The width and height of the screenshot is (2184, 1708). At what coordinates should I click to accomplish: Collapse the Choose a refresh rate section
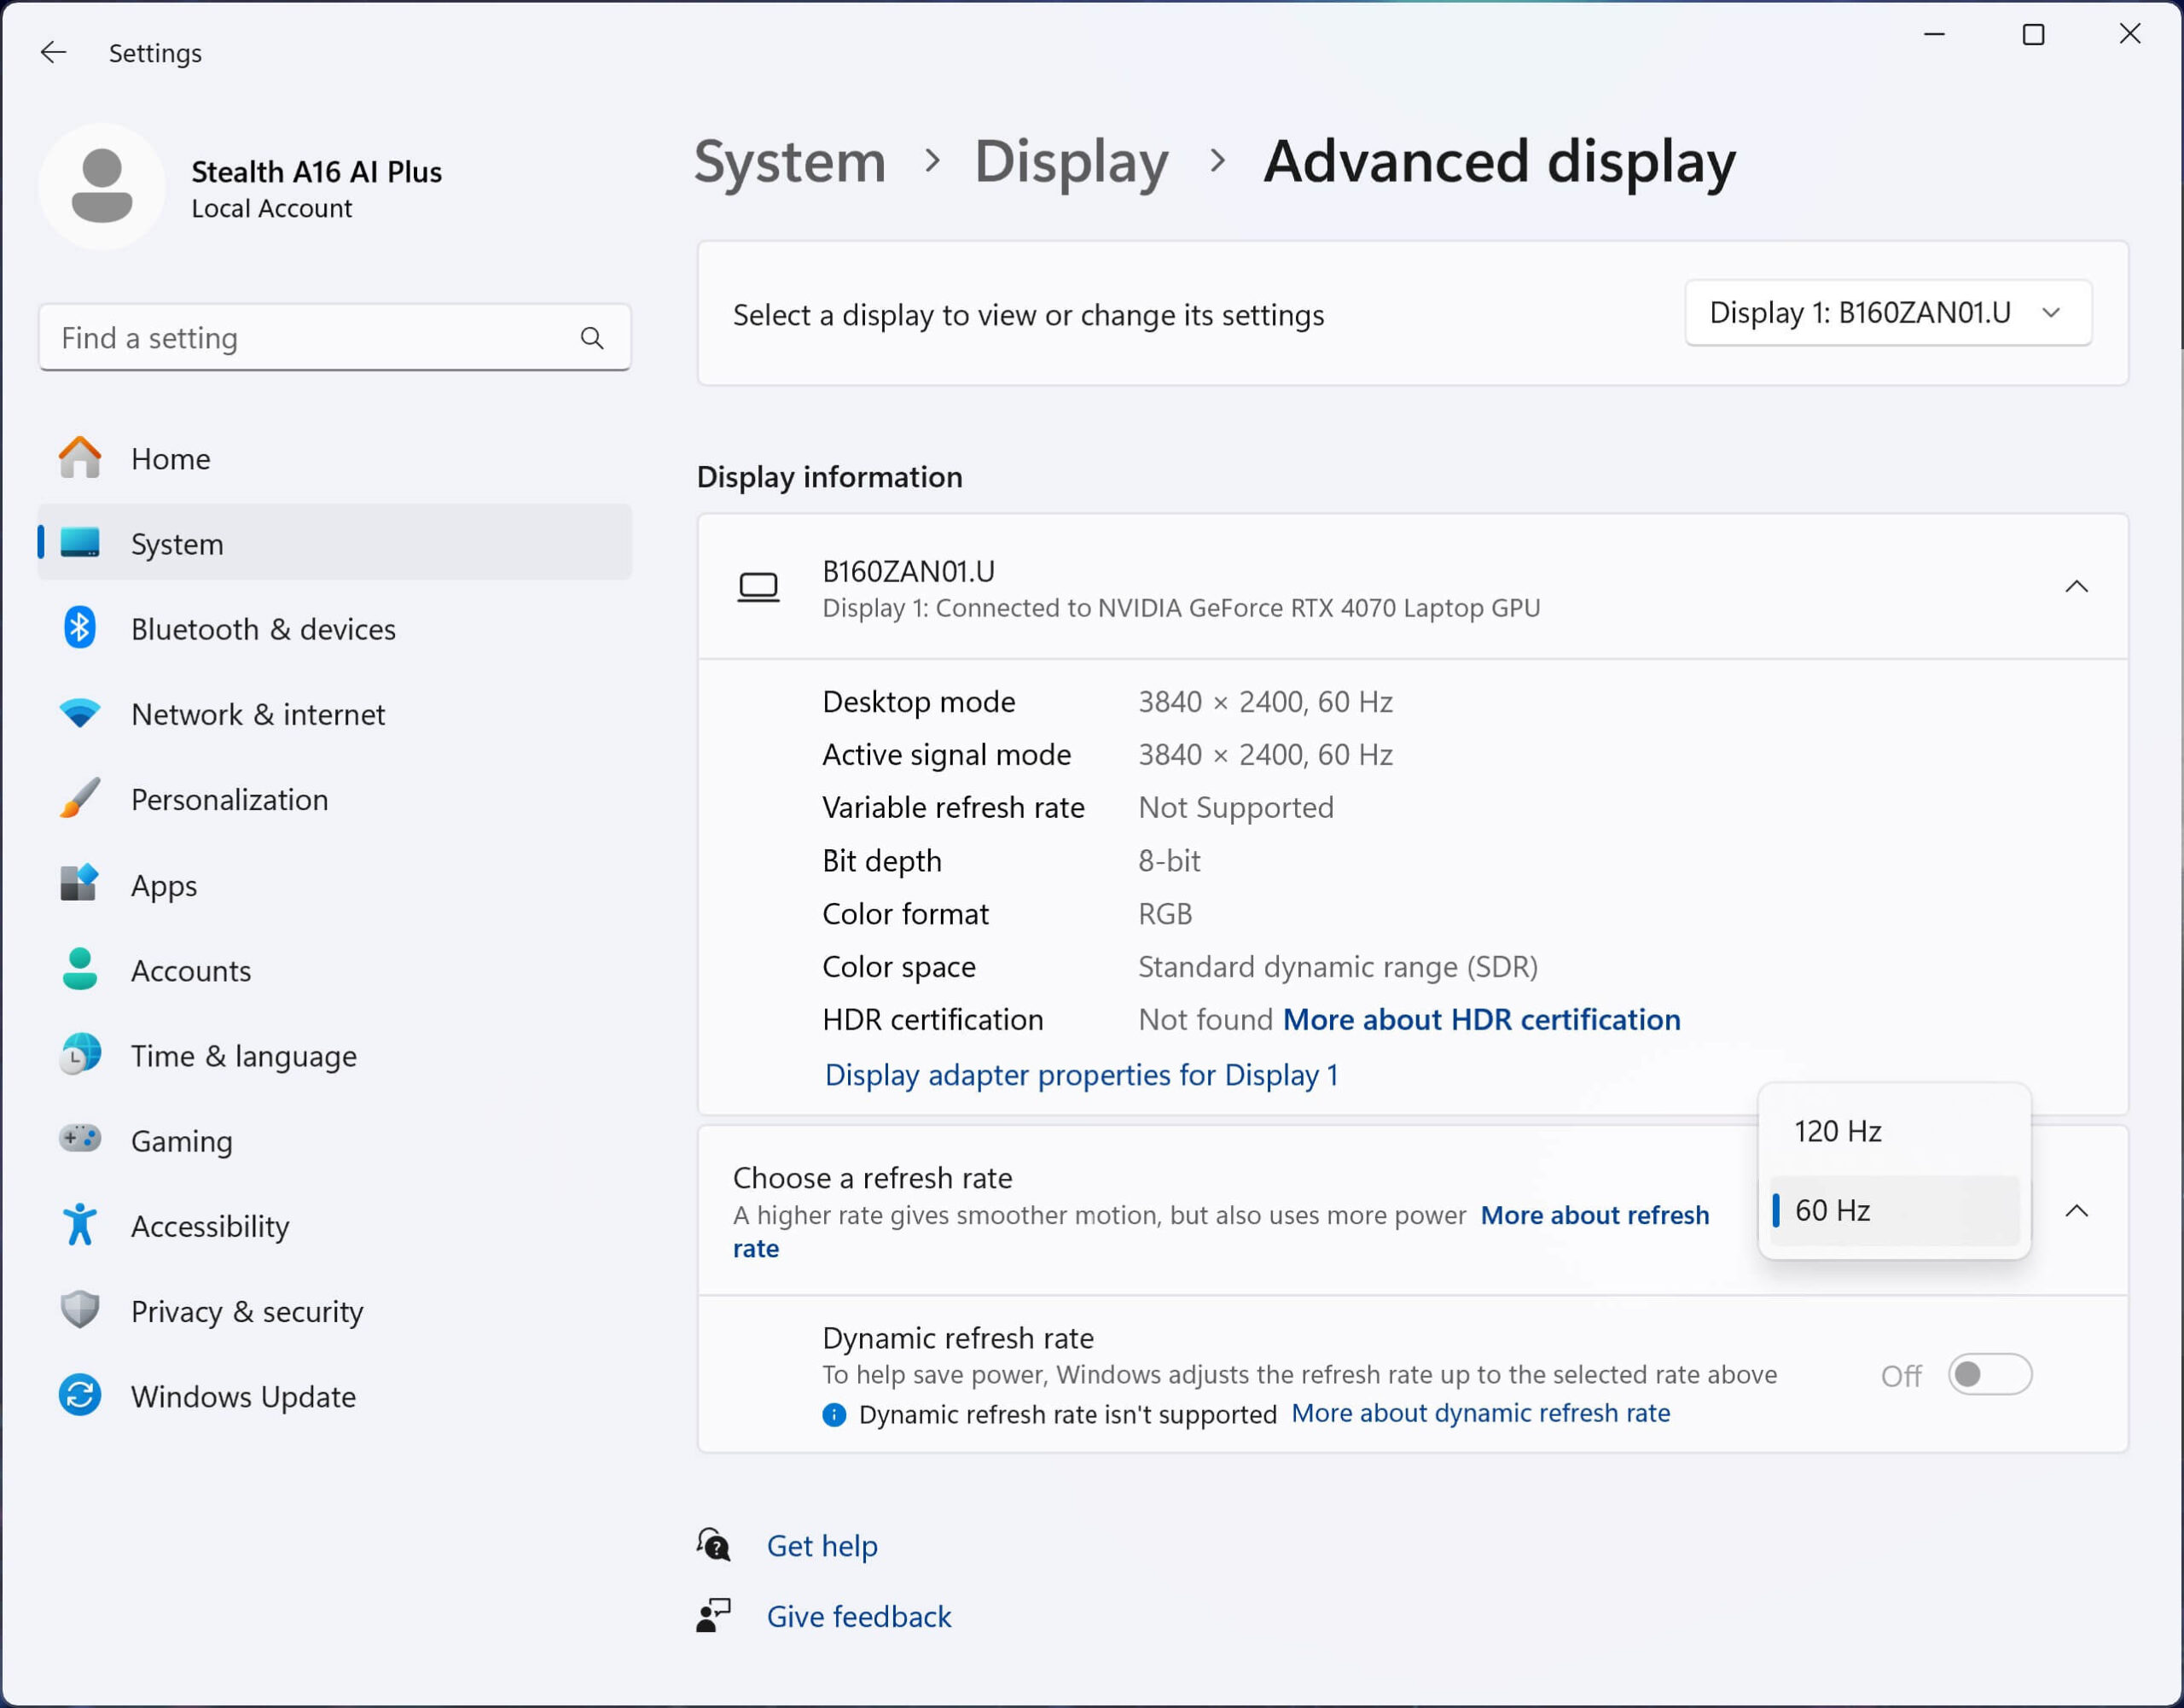2077,1212
